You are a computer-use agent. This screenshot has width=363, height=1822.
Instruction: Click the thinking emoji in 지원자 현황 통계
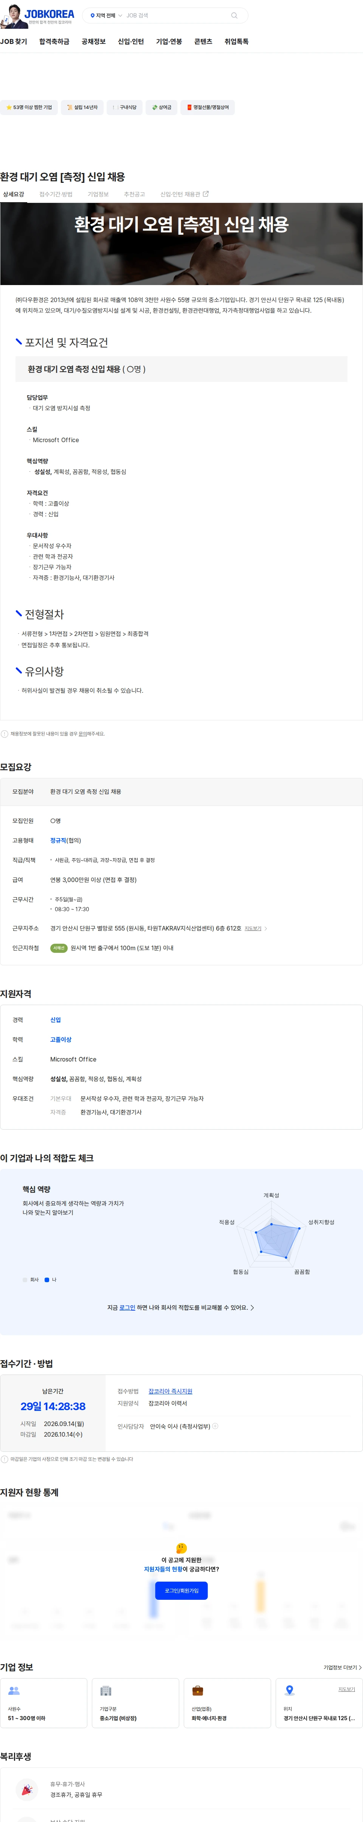181,1548
